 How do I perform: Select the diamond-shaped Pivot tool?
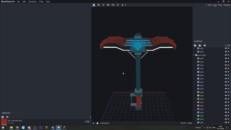coord(108,5)
